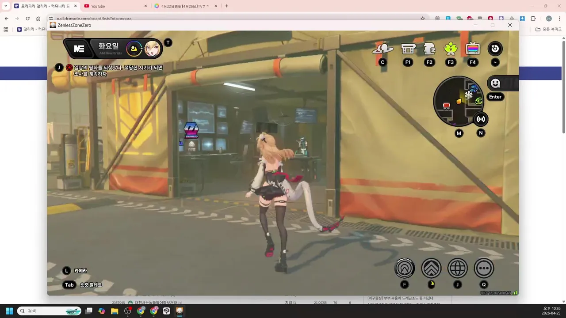Open Chrome extensions puzzle icon
566x318 pixels.
tap(533, 19)
